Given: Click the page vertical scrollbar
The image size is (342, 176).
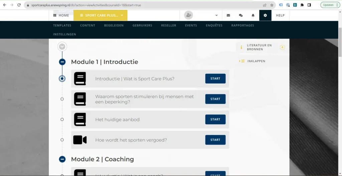Looking at the screenshot, I should [340, 43].
